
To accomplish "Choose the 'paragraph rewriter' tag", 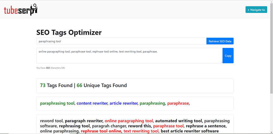I will (84, 121).
